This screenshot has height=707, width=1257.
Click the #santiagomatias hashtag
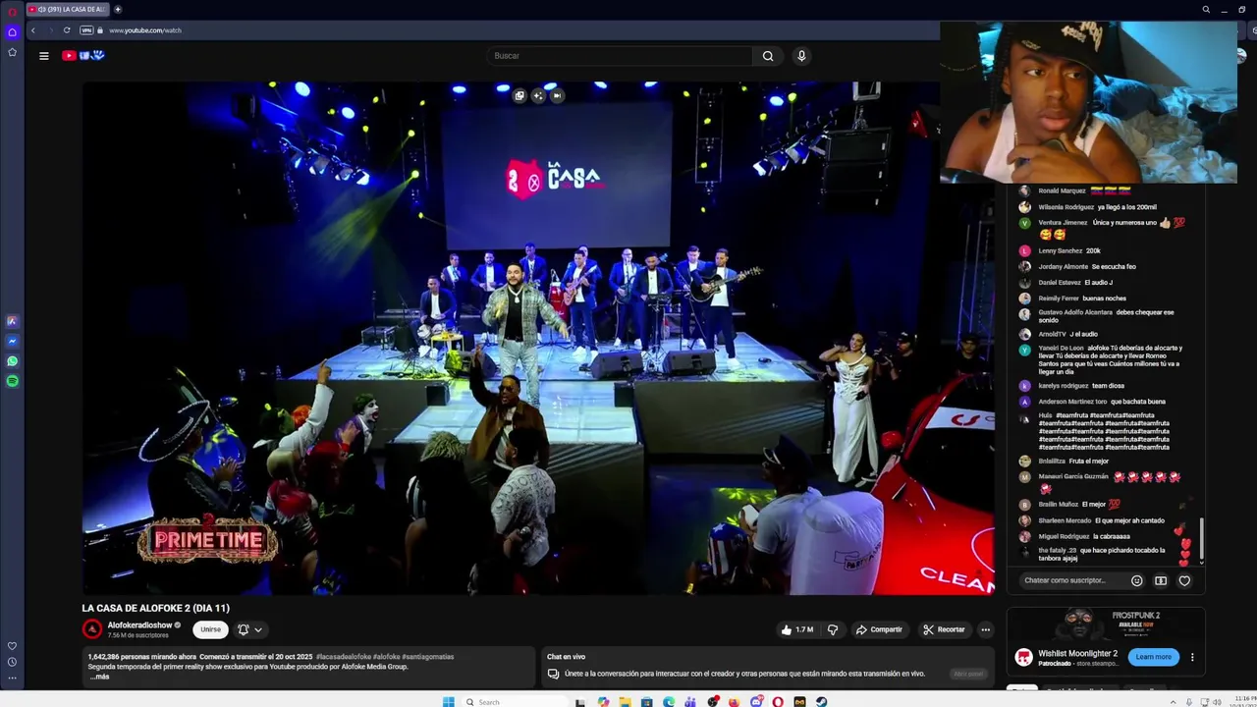click(427, 657)
